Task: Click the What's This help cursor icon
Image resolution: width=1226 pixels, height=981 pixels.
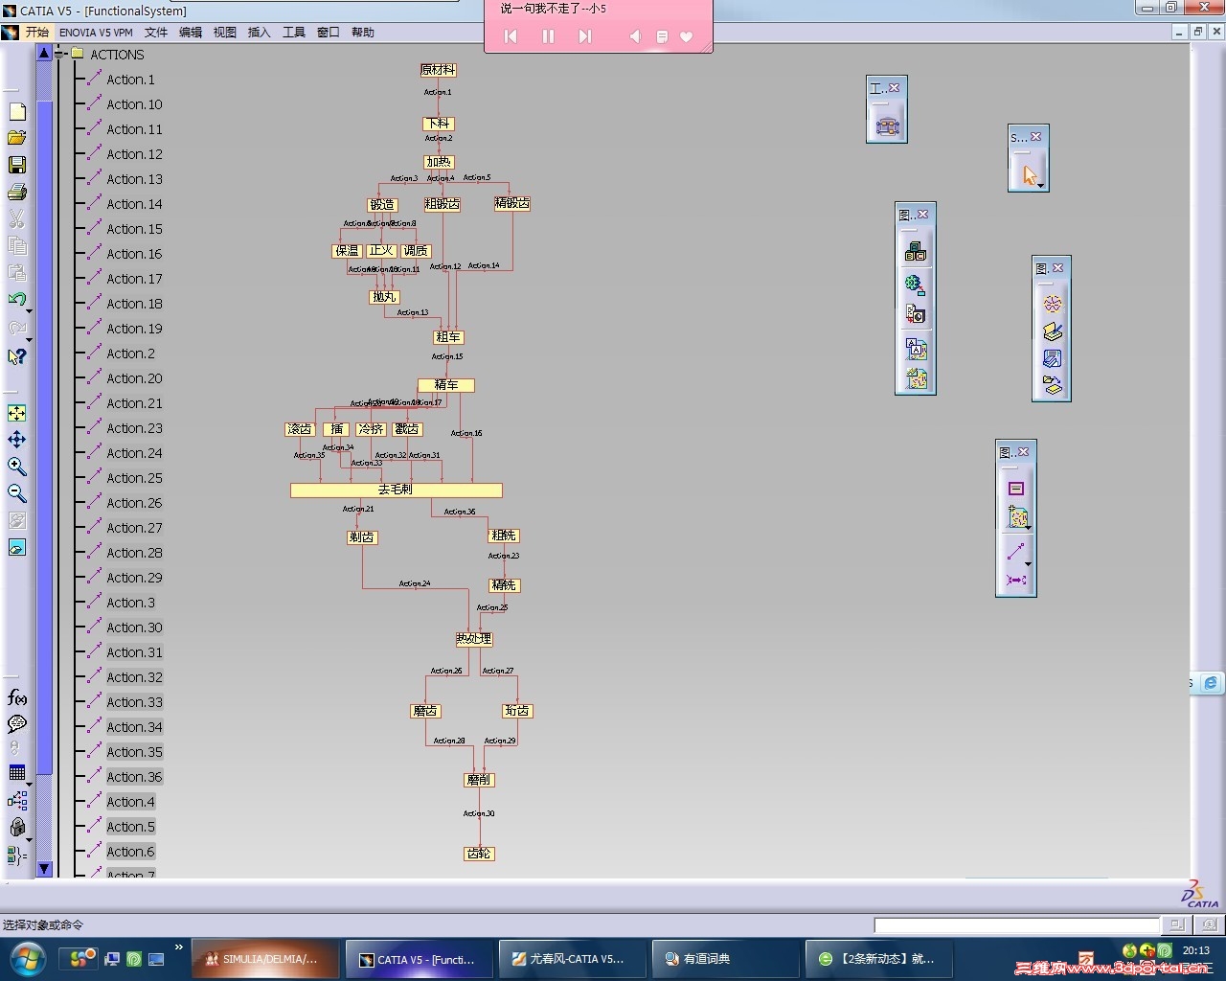Action: coord(17,356)
